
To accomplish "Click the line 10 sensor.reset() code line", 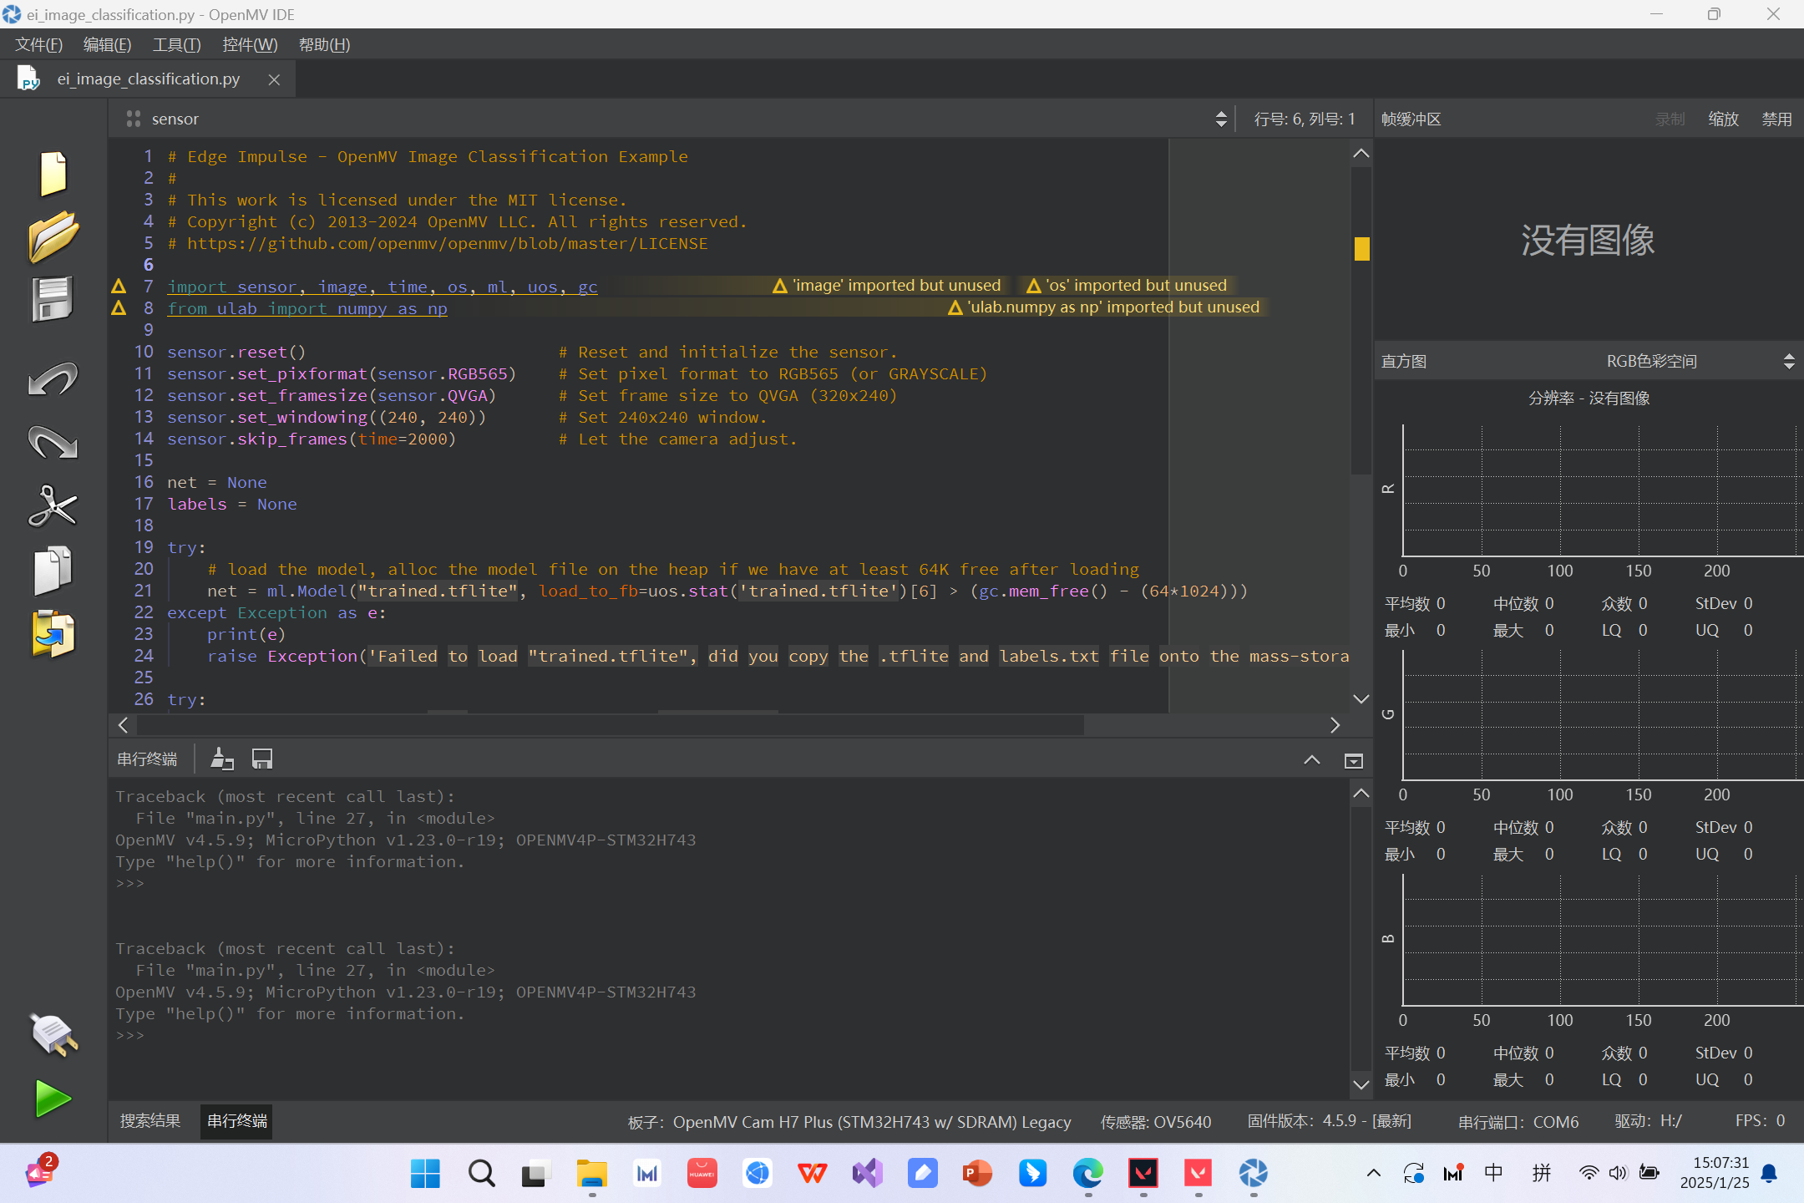I will pos(236,352).
